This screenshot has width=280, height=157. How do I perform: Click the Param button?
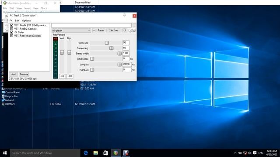(x=101, y=31)
